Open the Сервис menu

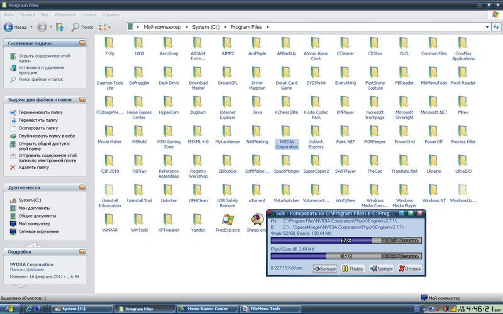click(x=90, y=14)
